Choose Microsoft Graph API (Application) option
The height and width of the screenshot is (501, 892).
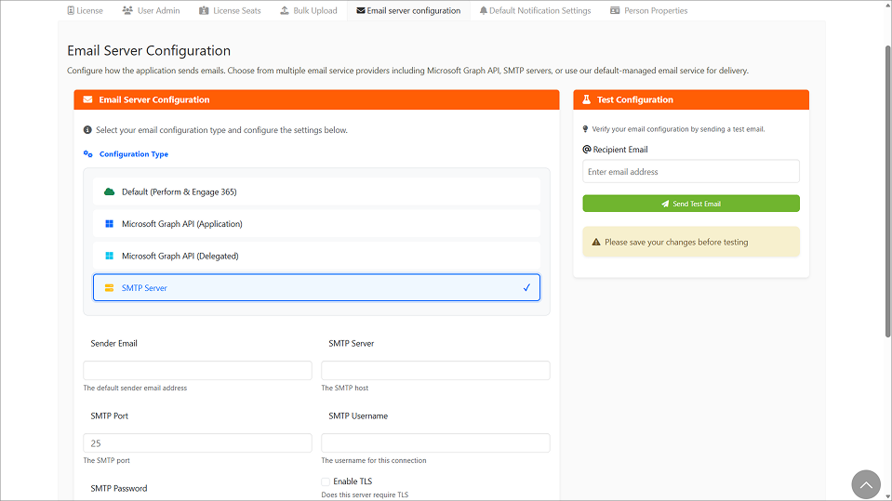coord(317,224)
